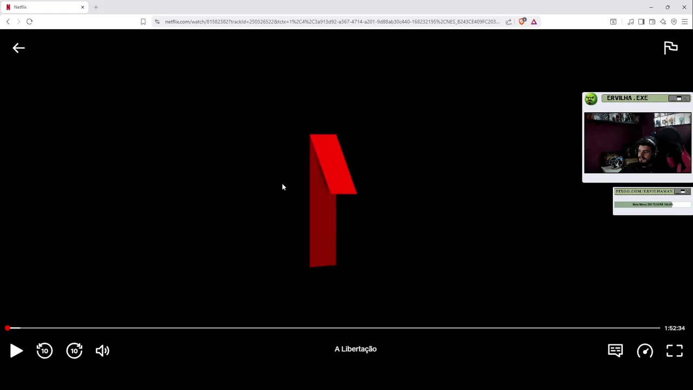The image size is (693, 390).
Task: View site information next to the URL
Action: point(157,22)
